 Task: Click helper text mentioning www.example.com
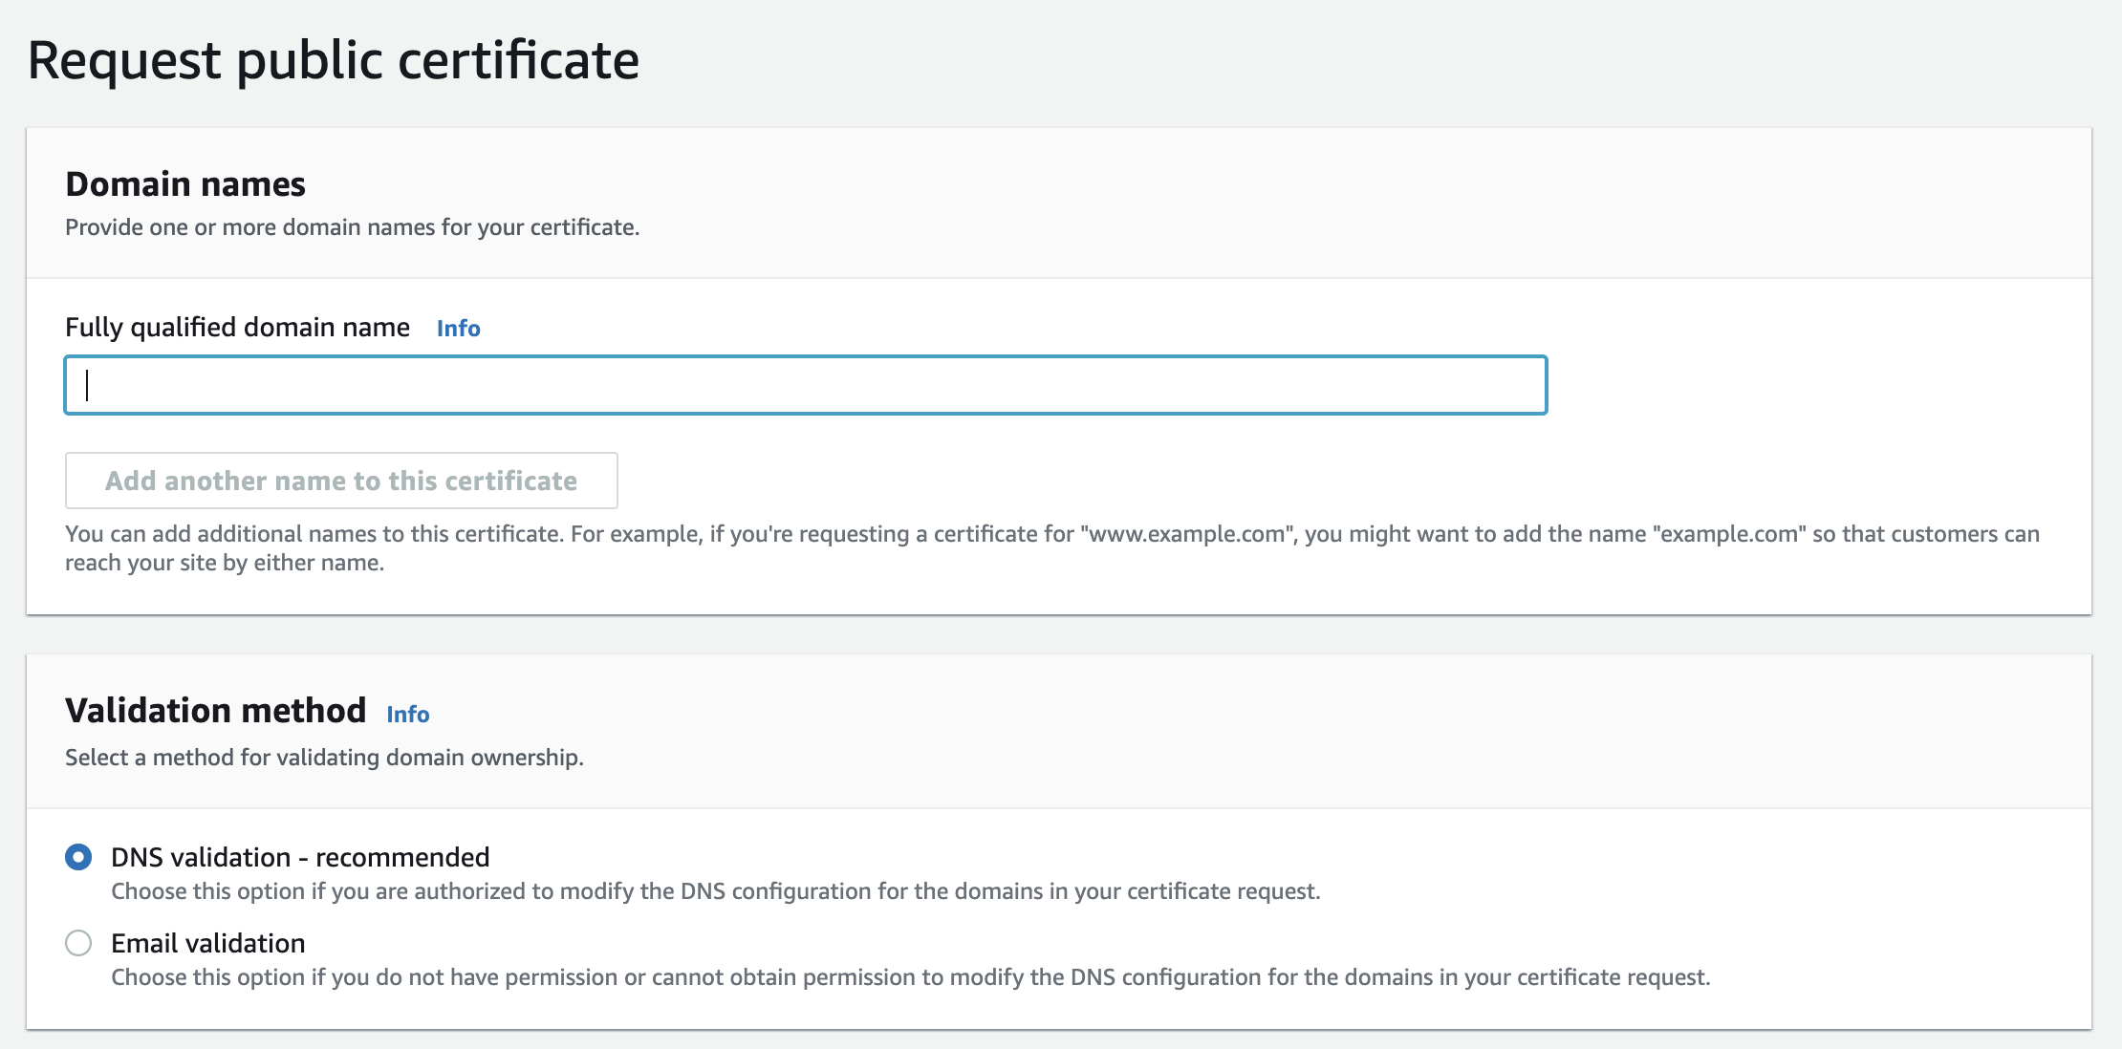(x=1051, y=534)
